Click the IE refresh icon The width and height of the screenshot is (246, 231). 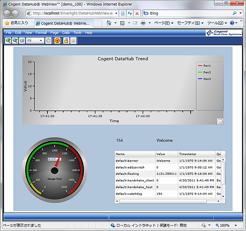[130, 13]
